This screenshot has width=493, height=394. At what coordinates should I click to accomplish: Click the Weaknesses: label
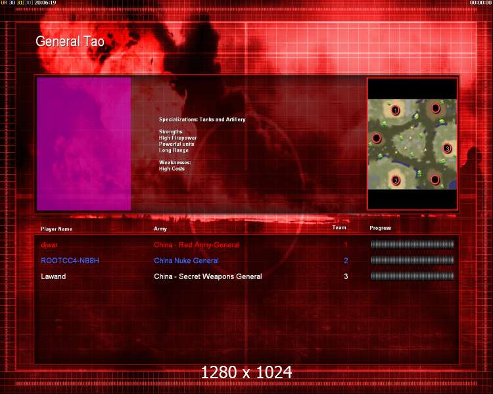click(x=175, y=162)
